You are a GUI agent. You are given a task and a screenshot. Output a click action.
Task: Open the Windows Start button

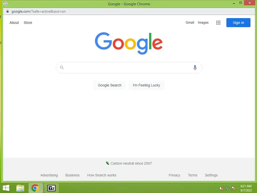(6, 188)
